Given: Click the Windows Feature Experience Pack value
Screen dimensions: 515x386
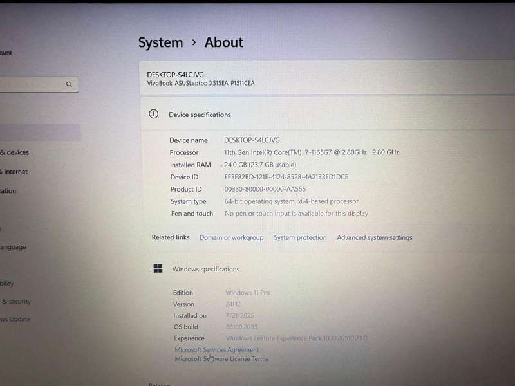Looking at the screenshot, I should (297, 338).
